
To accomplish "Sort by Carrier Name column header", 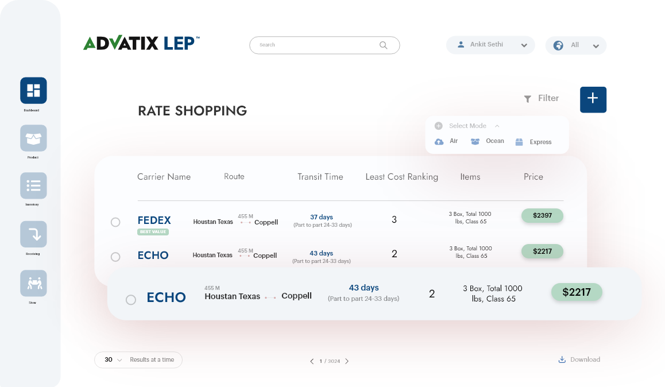I will (x=164, y=177).
